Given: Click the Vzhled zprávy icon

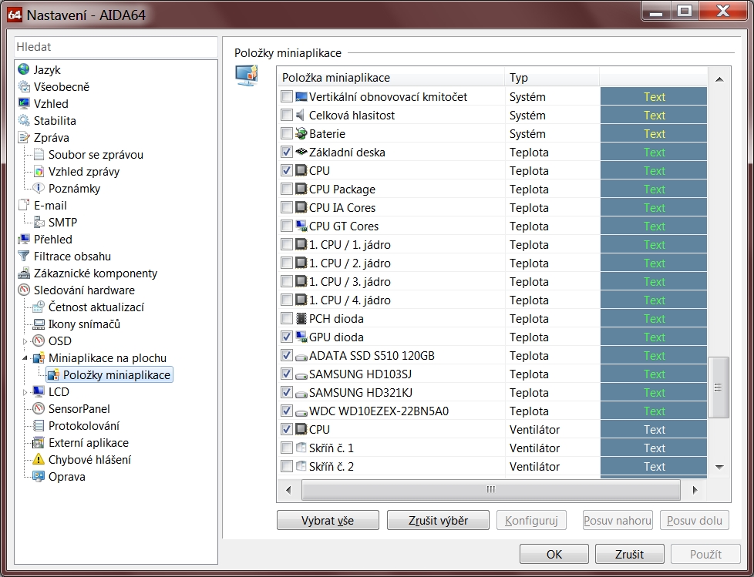Looking at the screenshot, I should point(39,171).
